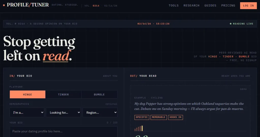Click the SPECIFIC tag
The height and width of the screenshot is (137, 260).
(142, 117)
